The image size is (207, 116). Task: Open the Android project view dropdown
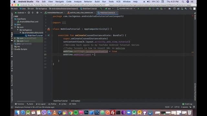[20, 13]
